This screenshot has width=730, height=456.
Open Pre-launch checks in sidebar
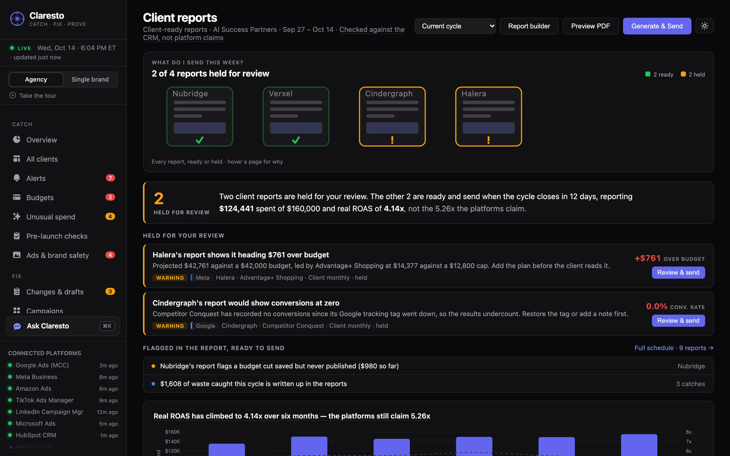(63, 236)
